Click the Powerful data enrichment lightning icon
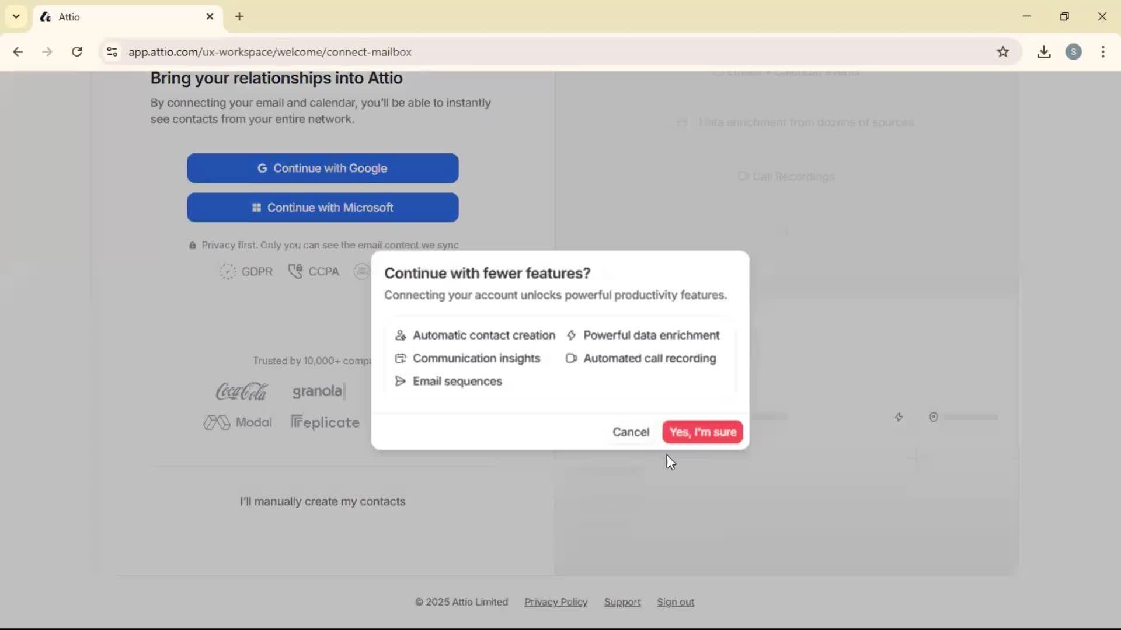The image size is (1121, 630). click(572, 335)
